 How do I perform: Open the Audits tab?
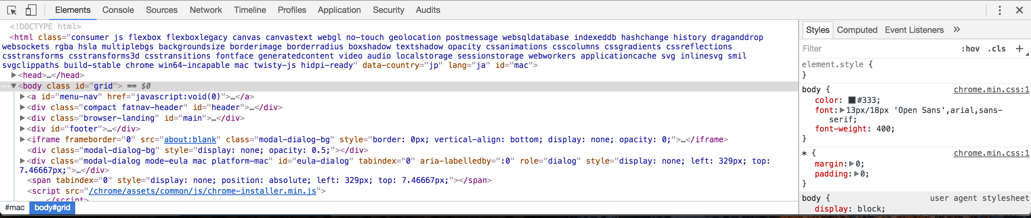coord(428,10)
